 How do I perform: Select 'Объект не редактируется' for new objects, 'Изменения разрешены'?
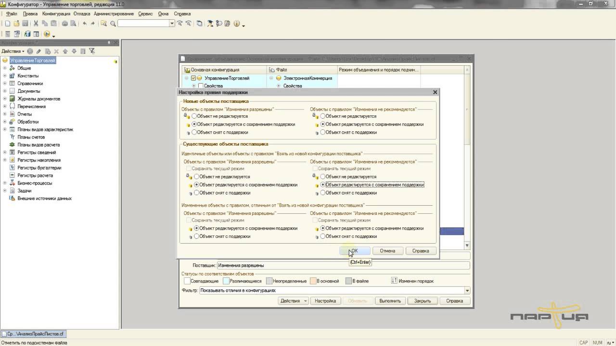(194, 116)
